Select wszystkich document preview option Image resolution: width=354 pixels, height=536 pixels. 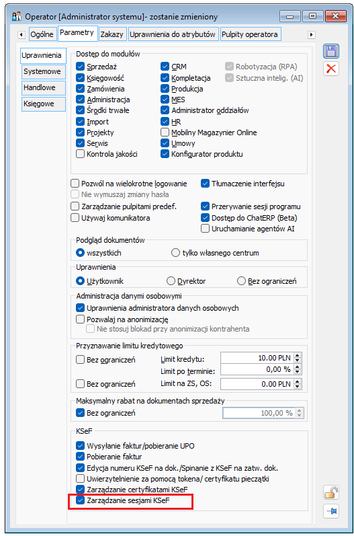(x=80, y=253)
